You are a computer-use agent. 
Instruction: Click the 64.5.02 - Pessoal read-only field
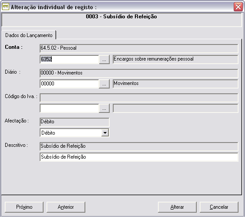[139, 48]
